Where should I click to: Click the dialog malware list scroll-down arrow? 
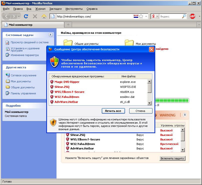(x=149, y=103)
